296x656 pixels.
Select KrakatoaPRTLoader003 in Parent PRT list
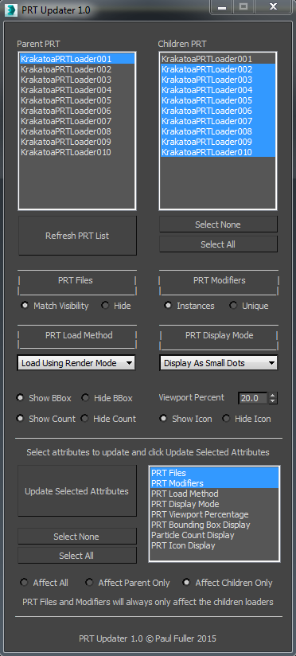77,80
